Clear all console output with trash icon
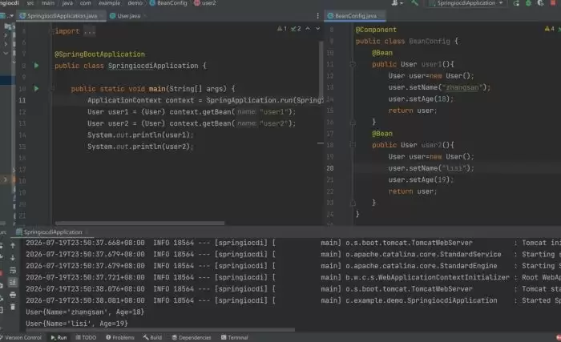 pos(13,307)
